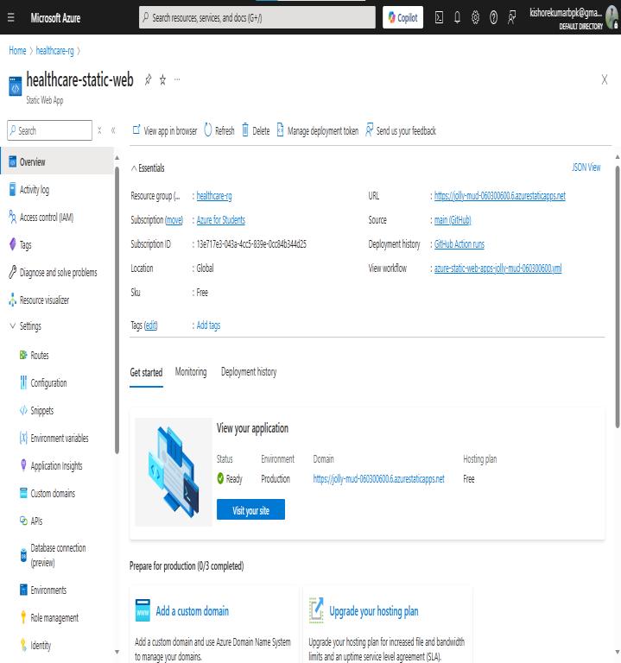The image size is (621, 663).
Task: Open main (GitHub) source link
Action: (453, 220)
